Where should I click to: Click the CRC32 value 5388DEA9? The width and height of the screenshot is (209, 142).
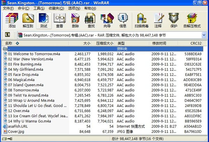pyautogui.click(x=193, y=54)
